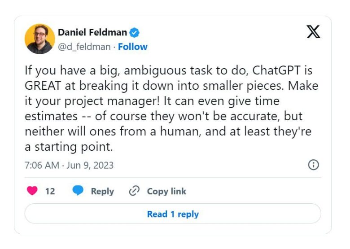Click the like count number 12

click(x=50, y=191)
